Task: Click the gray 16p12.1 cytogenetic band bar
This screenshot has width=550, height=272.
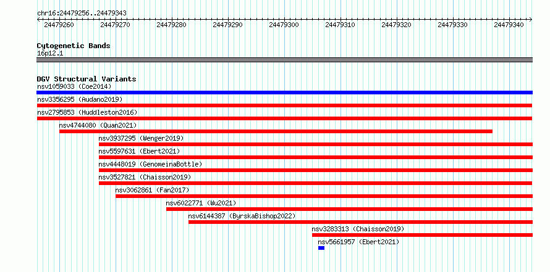Action: [284, 60]
